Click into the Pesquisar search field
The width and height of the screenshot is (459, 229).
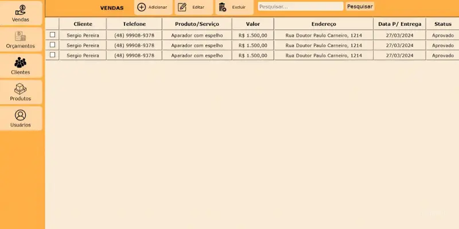300,6
